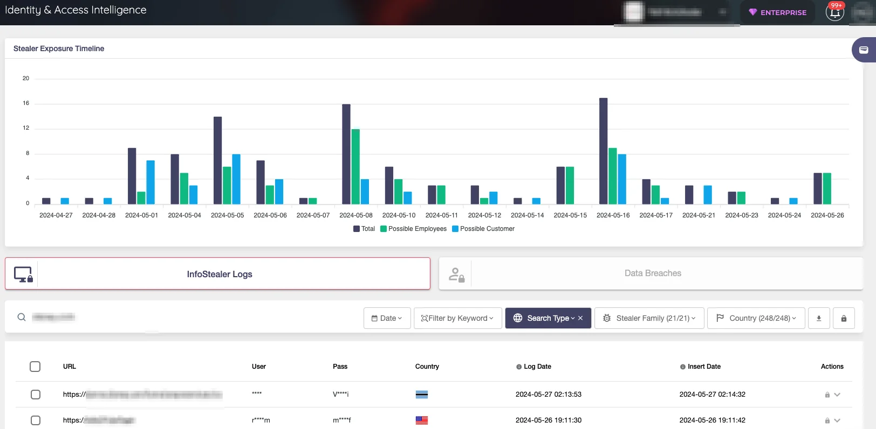Sort by the Pass column header
Viewport: 876px width, 429px height.
tap(340, 367)
